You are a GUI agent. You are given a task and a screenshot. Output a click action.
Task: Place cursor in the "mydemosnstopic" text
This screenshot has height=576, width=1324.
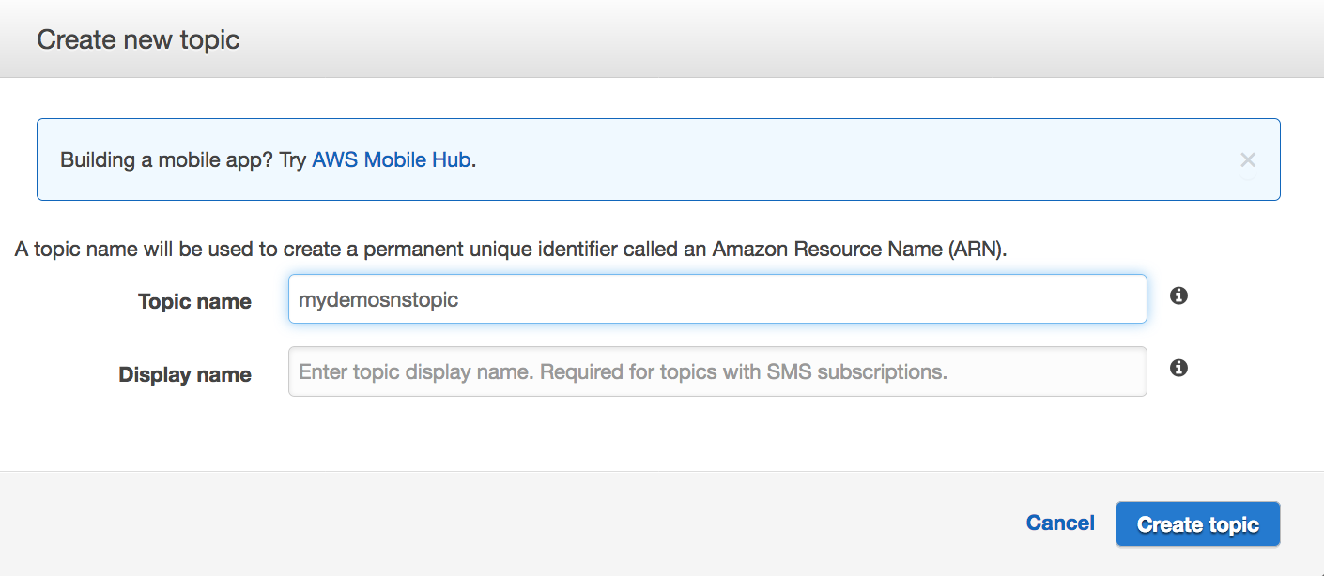[x=378, y=300]
